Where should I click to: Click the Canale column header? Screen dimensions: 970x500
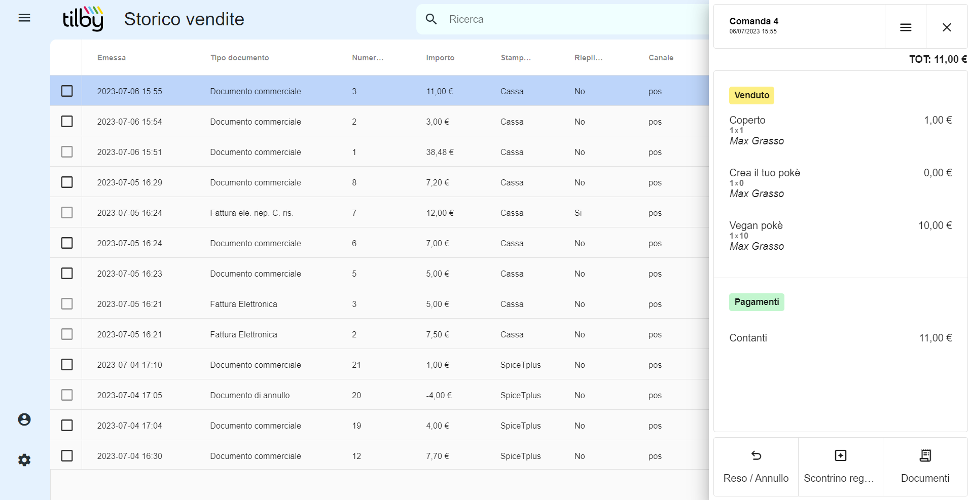[x=661, y=58]
